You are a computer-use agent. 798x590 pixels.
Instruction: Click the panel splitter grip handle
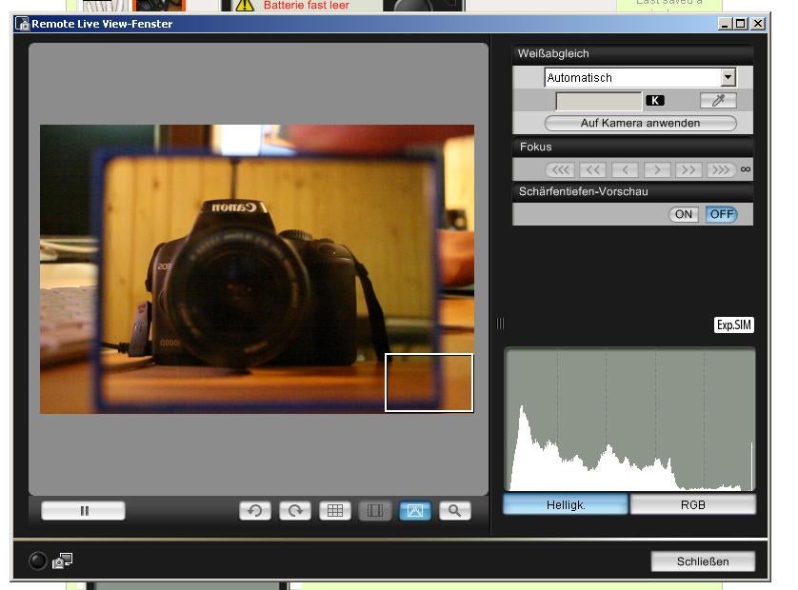500,324
